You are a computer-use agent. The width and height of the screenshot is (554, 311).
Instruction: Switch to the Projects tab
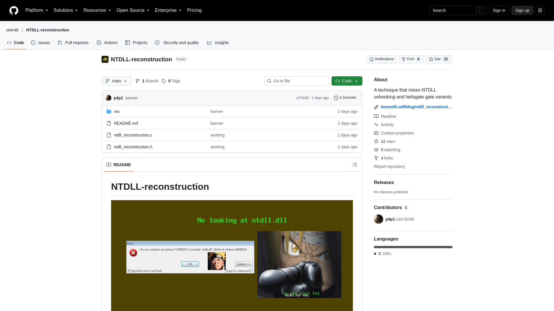pyautogui.click(x=136, y=43)
